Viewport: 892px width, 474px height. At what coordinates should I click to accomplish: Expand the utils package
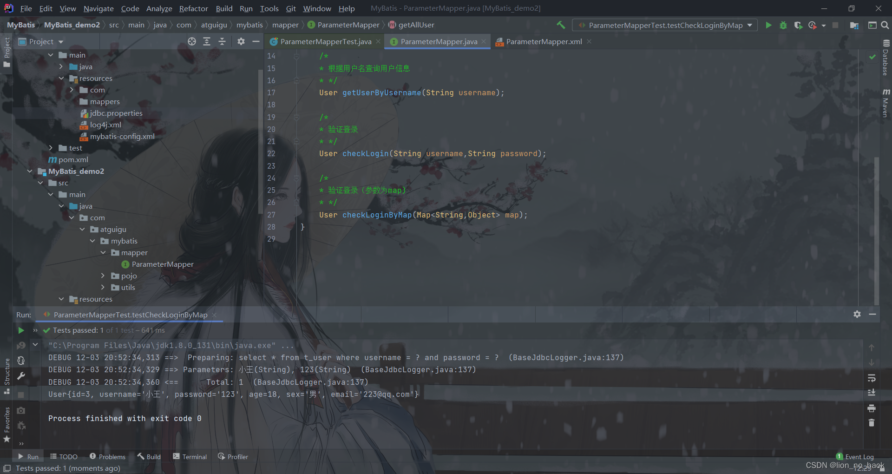(103, 287)
